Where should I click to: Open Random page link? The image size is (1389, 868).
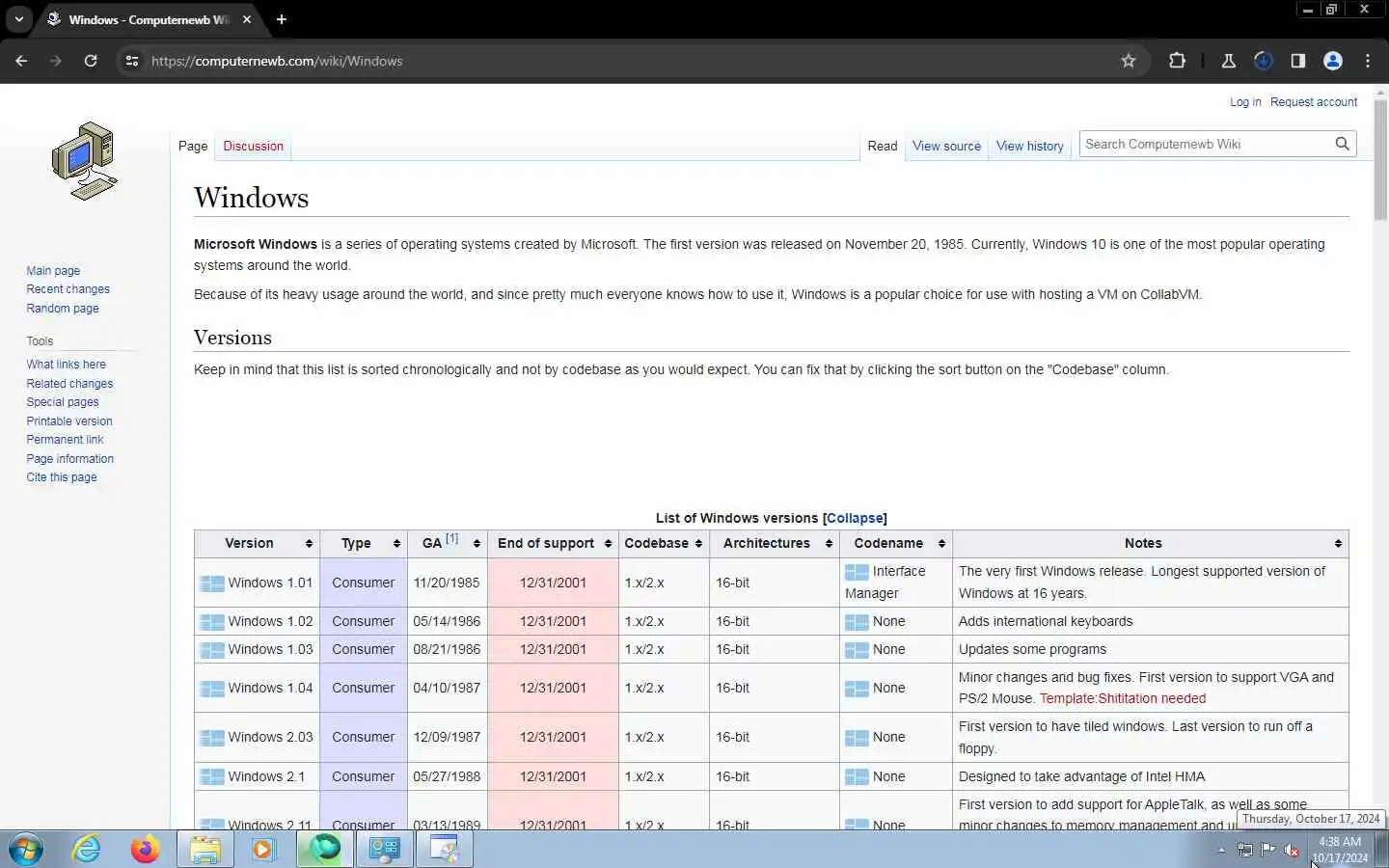[63, 309]
